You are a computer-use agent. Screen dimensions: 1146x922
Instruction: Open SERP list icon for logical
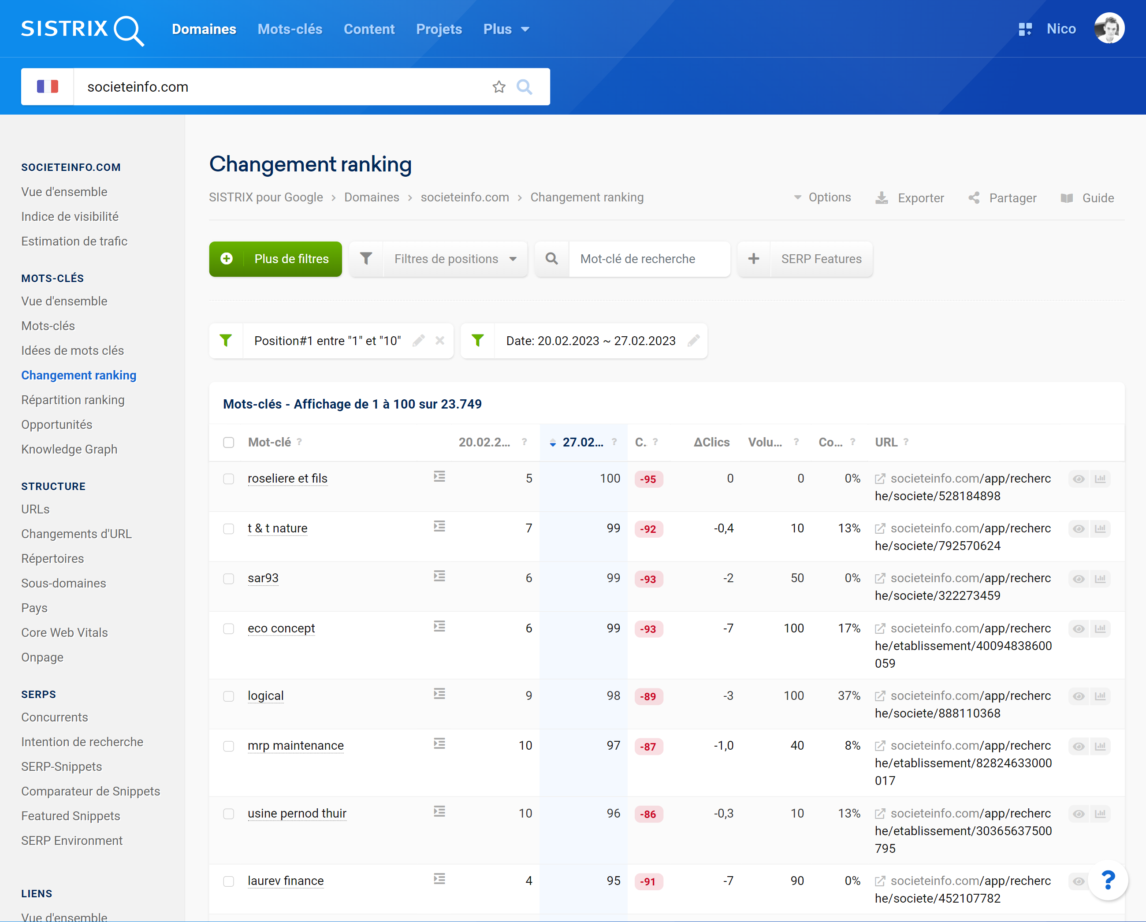tap(439, 694)
